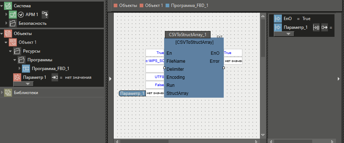
Task: Click the Параметр 1 red parameter icon
Action: pos(17,77)
